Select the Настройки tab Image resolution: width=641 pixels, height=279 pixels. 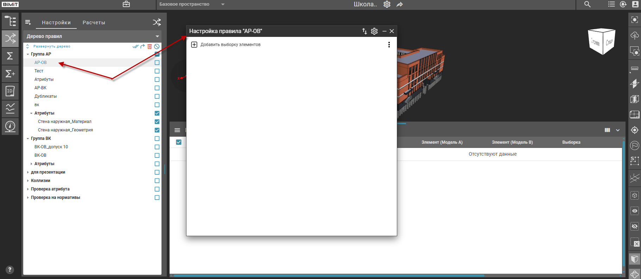pyautogui.click(x=56, y=22)
